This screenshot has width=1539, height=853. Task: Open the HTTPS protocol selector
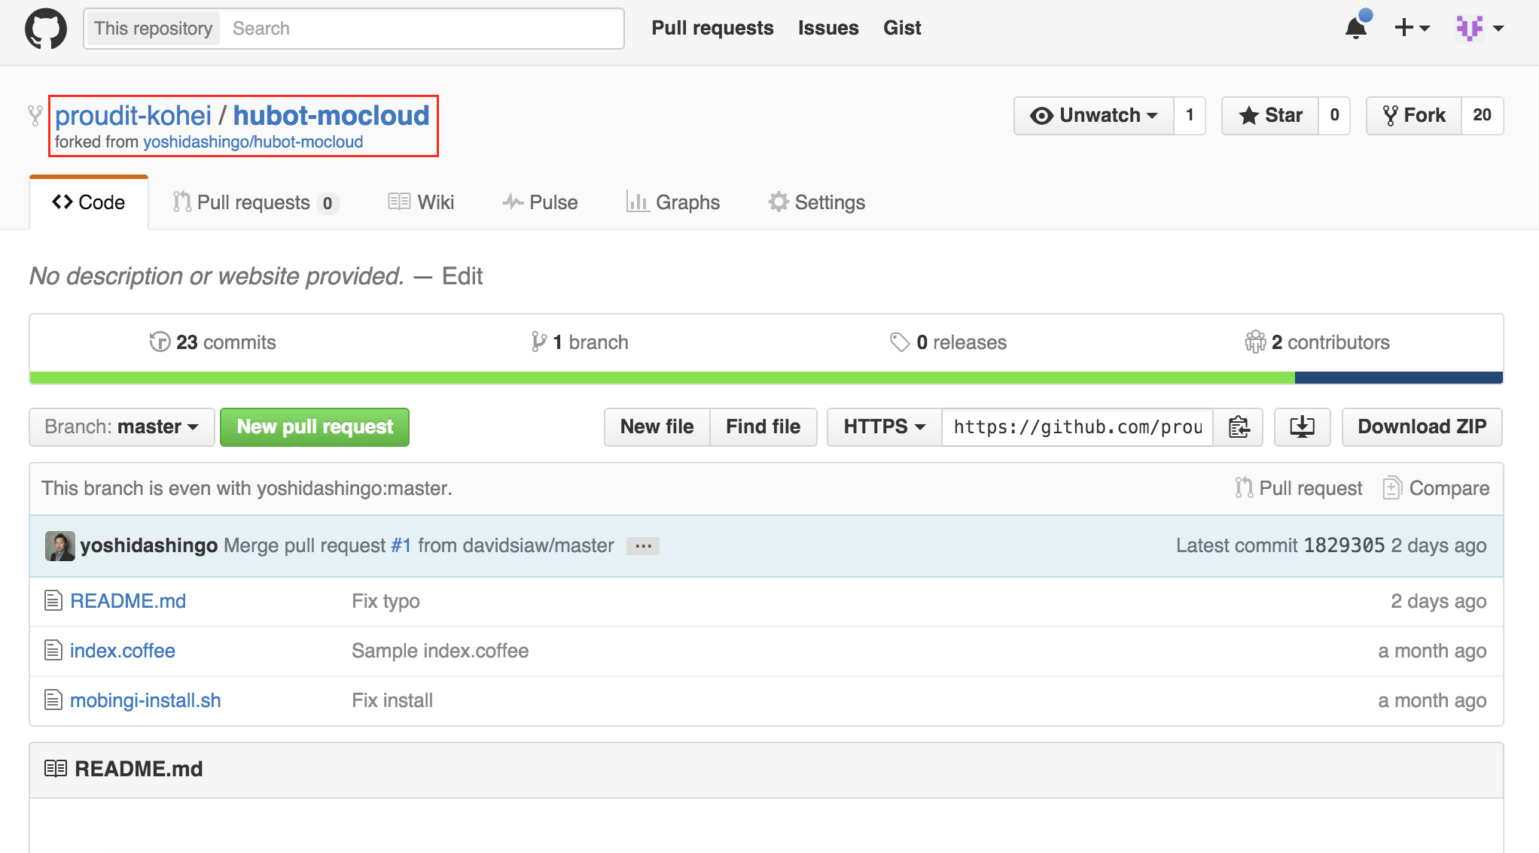(883, 426)
